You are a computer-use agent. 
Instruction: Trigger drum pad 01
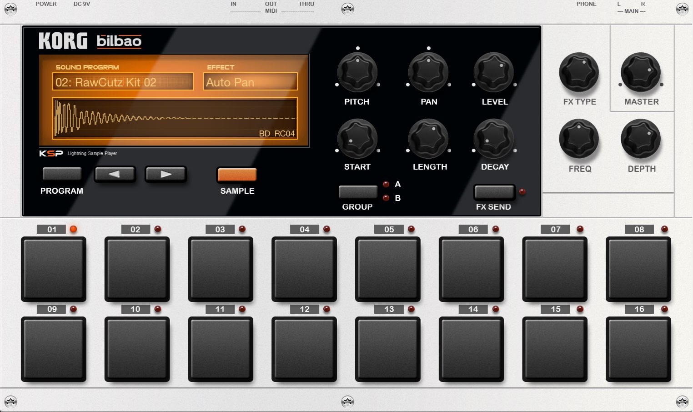[54, 269]
